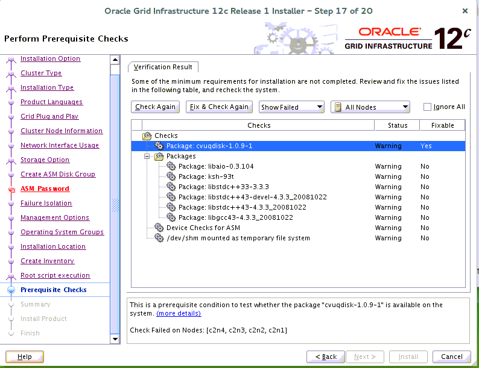Image resolution: width=479 pixels, height=368 pixels.
Task: Click sidebar scrollbar up arrow
Action: [x=115, y=60]
